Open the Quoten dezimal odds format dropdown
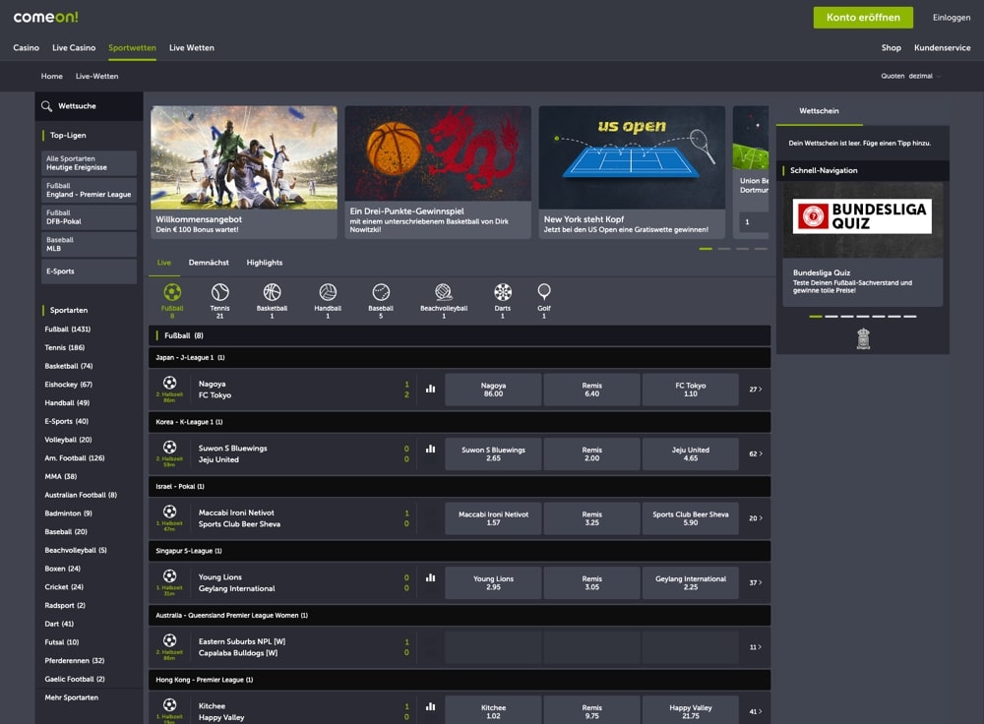Image resolution: width=984 pixels, height=724 pixels. tap(910, 76)
